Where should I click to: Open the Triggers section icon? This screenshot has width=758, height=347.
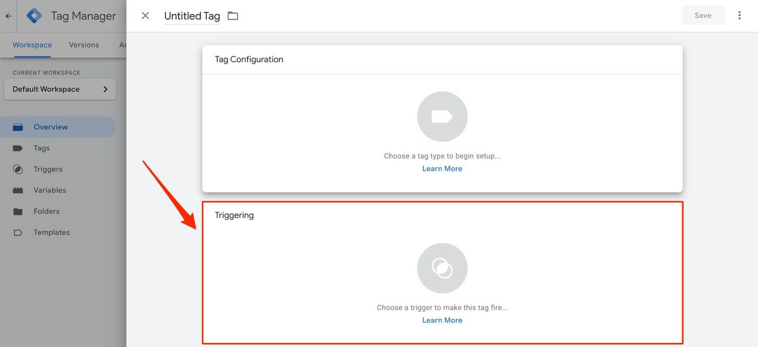pos(18,169)
